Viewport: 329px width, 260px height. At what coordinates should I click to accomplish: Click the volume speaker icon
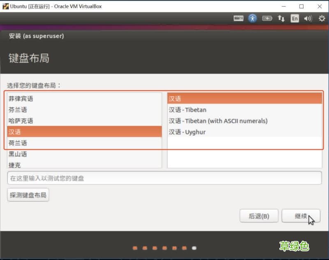(x=307, y=18)
